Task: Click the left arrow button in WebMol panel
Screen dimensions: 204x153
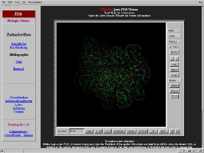Action: tap(172, 58)
